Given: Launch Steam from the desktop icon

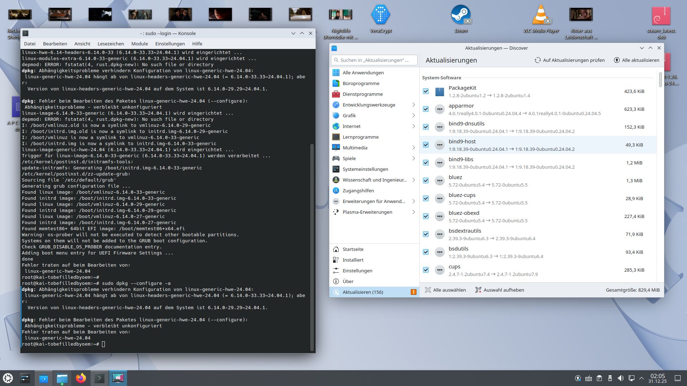Looking at the screenshot, I should pyautogui.click(x=461, y=15).
